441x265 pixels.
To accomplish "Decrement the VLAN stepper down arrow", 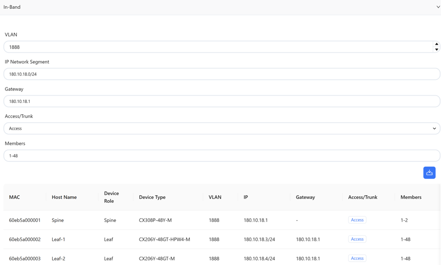I will point(436,49).
